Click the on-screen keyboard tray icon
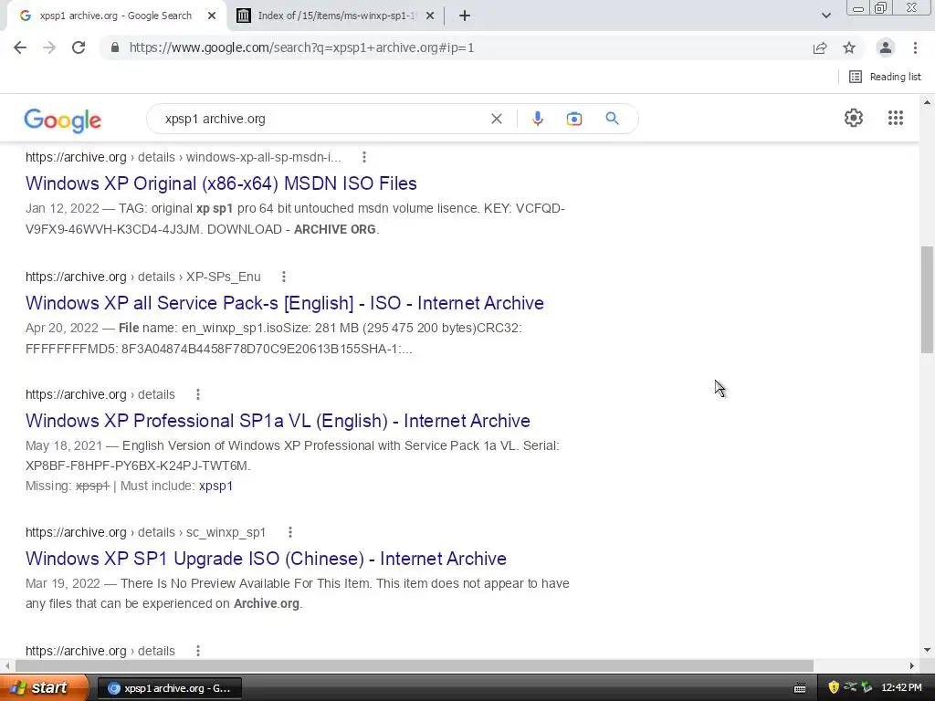The width and height of the screenshot is (935, 701). pos(800,688)
